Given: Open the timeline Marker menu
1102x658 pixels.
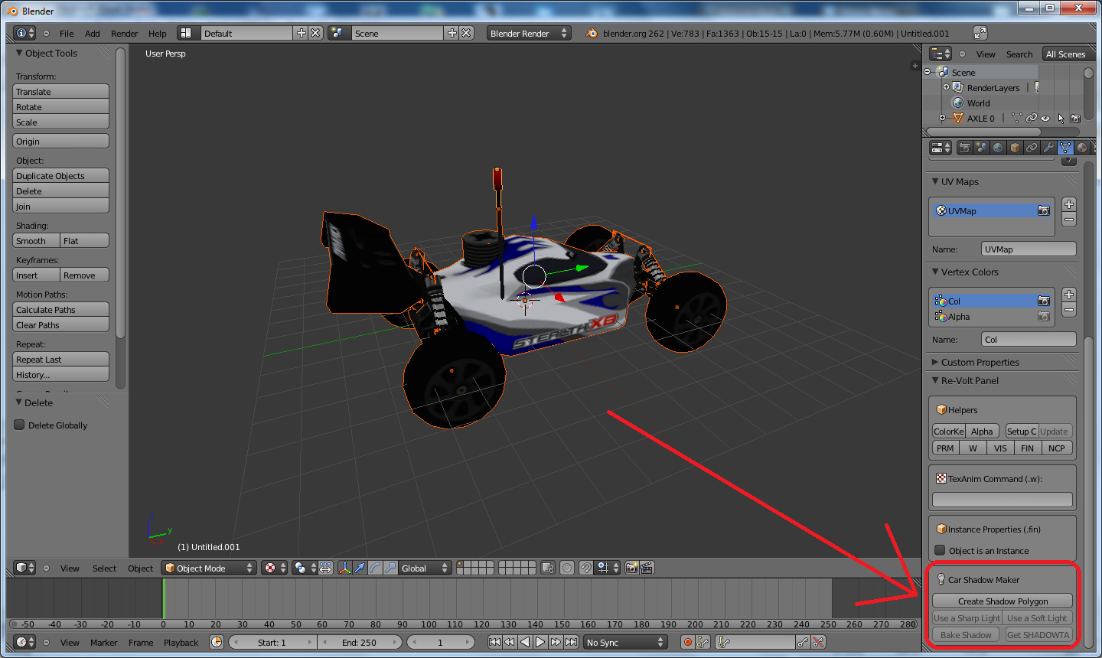Looking at the screenshot, I should (104, 642).
